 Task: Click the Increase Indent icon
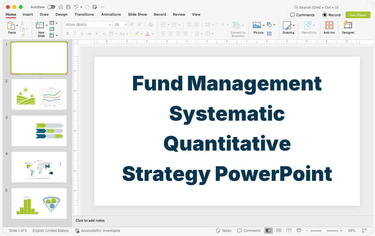[x=196, y=25]
